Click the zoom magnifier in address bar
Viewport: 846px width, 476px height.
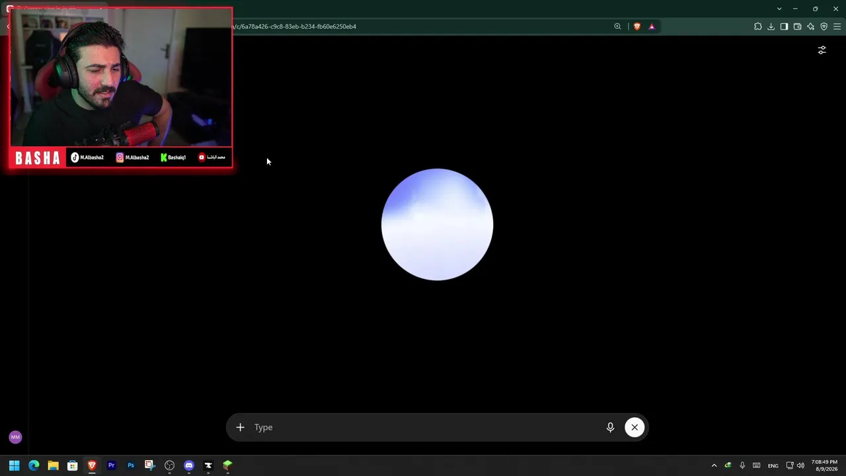[617, 26]
